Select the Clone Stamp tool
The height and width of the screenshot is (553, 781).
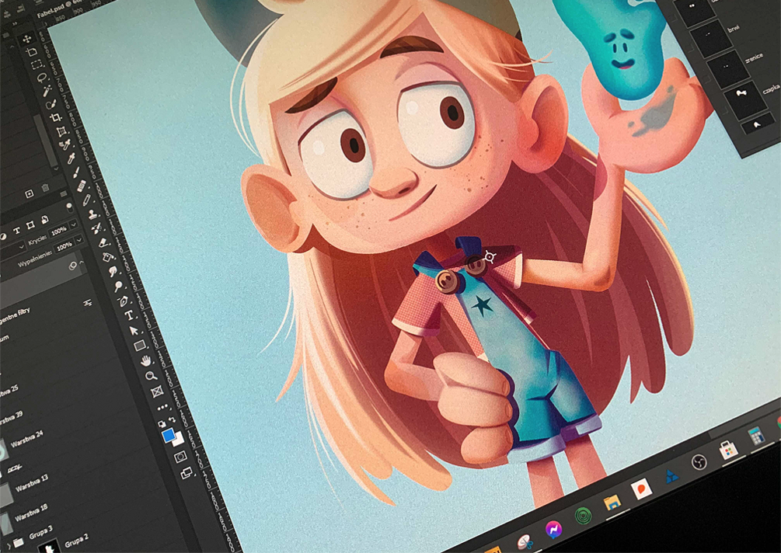pos(92,214)
